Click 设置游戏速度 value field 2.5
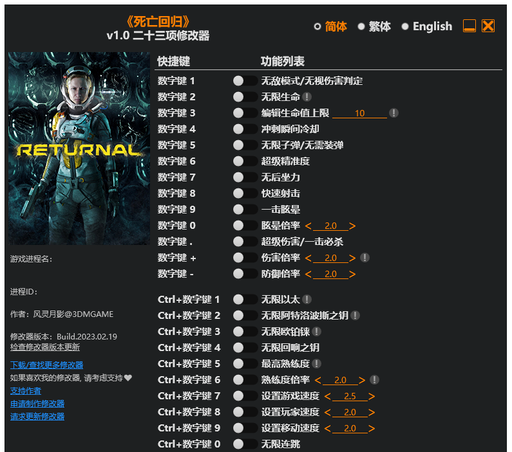512x452 pixels. pos(350,396)
